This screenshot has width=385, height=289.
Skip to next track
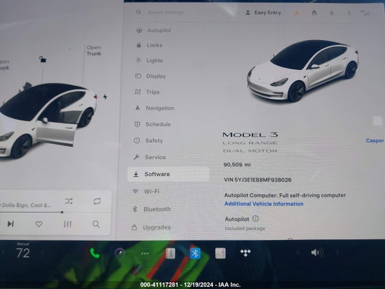(x=10, y=224)
